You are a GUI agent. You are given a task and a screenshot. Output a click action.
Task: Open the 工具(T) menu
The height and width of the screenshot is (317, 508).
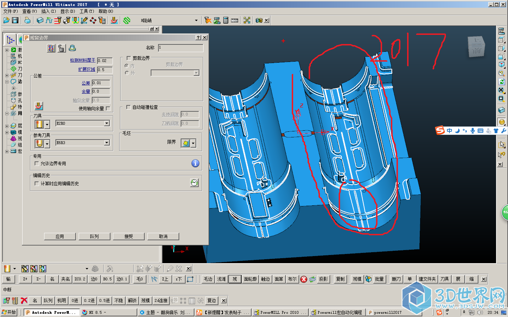click(x=87, y=11)
